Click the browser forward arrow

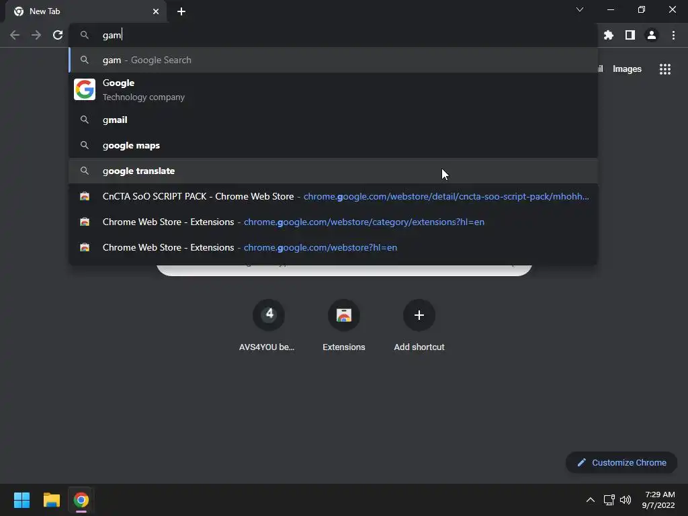(x=36, y=35)
